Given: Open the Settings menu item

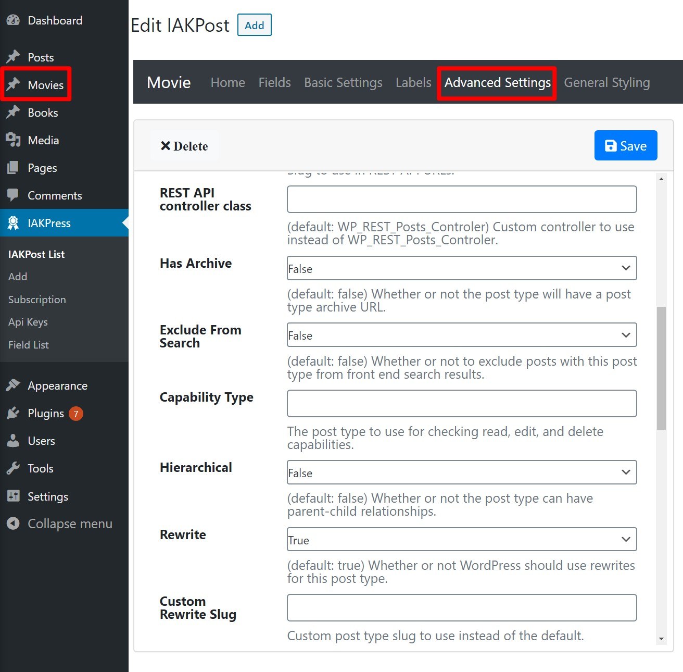Looking at the screenshot, I should [64, 496].
